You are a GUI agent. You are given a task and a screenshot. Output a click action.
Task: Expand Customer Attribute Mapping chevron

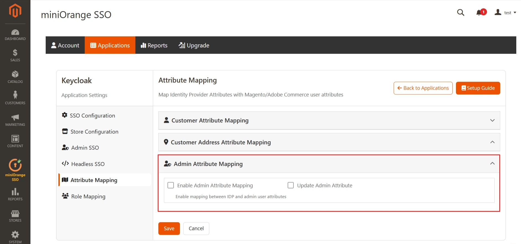point(492,120)
